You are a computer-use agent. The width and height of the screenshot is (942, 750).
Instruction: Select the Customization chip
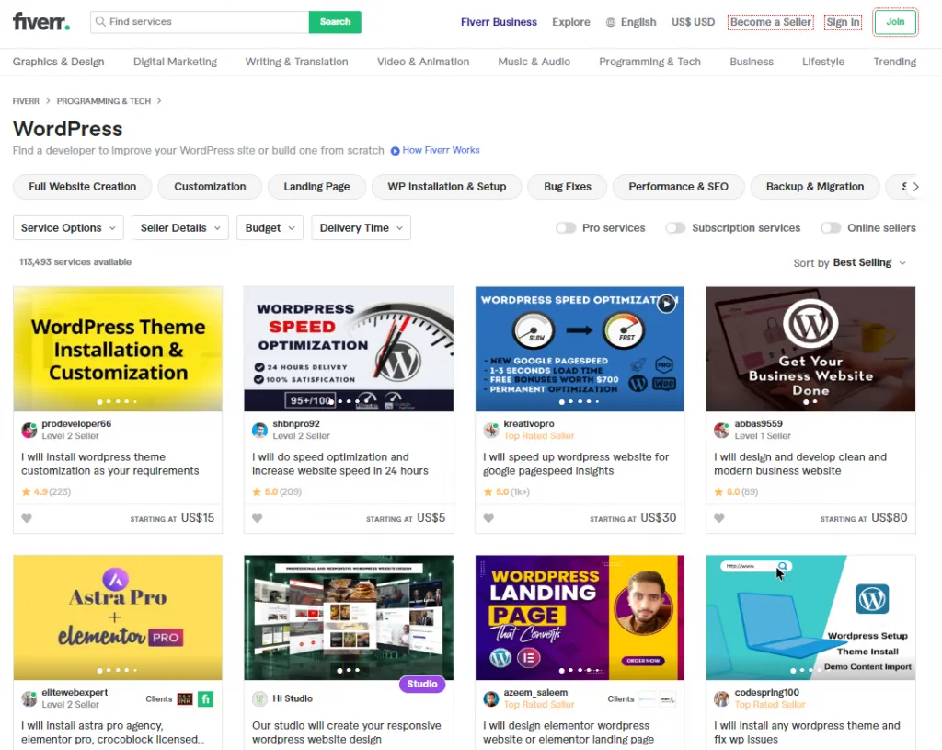click(210, 186)
